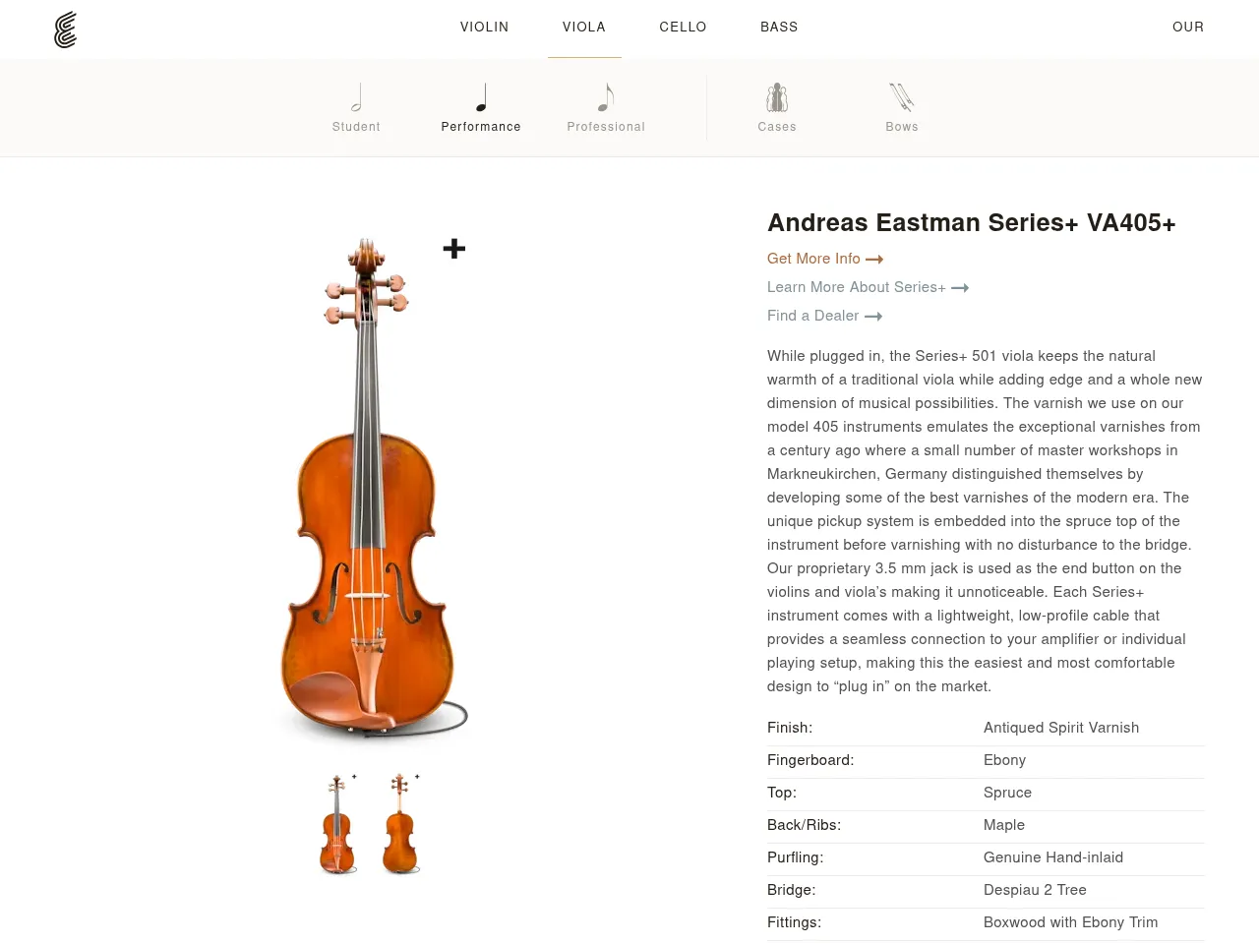
Task: Click the plus icon to zoom the viola image
Action: click(453, 248)
